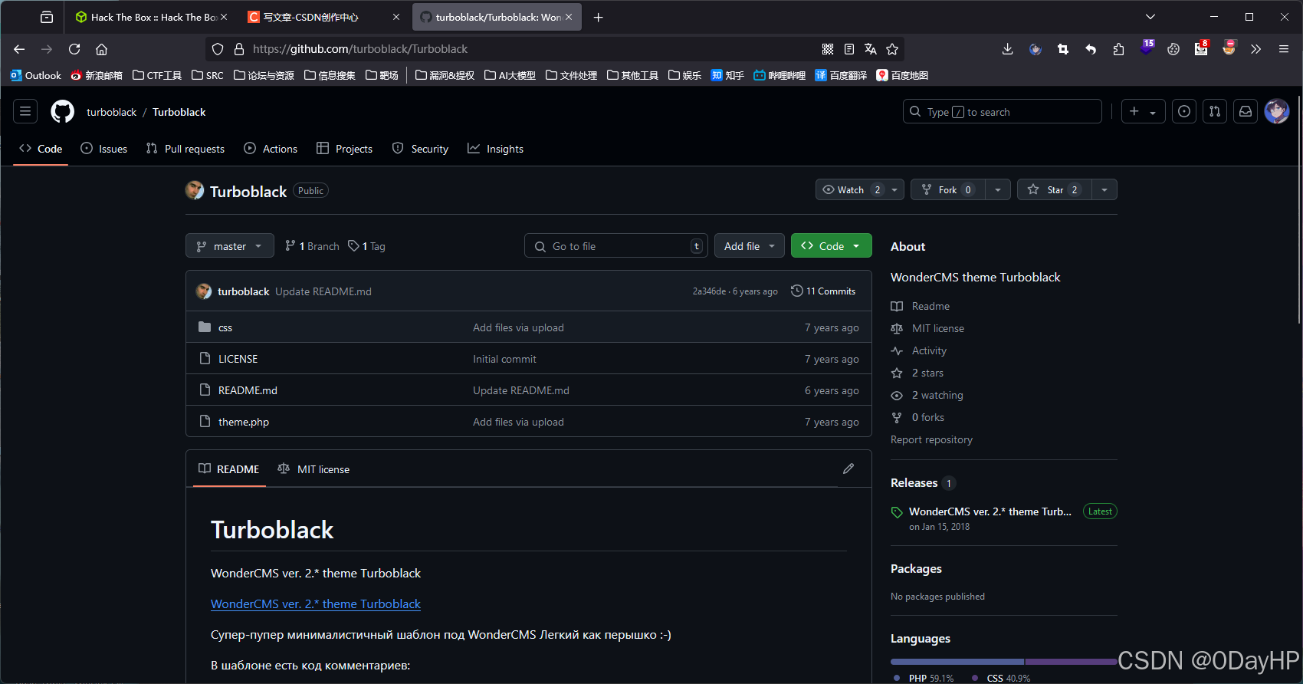The width and height of the screenshot is (1303, 684).
Task: Open the QR code icon in address bar
Action: click(x=828, y=49)
